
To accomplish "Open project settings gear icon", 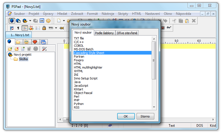I will click(x=48, y=20).
